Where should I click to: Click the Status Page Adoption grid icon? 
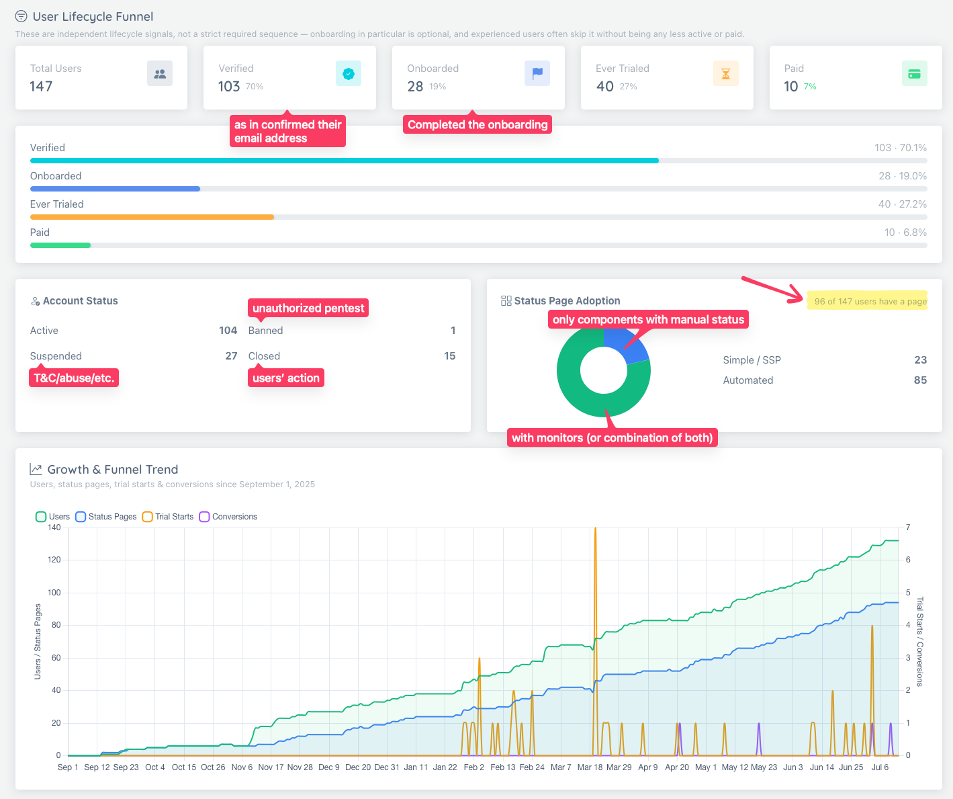506,301
